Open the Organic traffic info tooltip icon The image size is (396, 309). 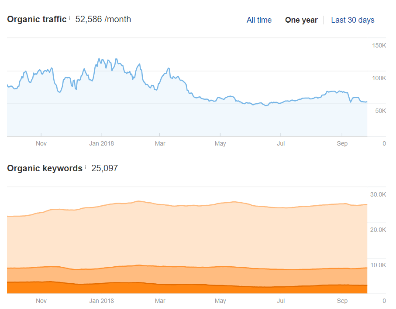[69, 18]
